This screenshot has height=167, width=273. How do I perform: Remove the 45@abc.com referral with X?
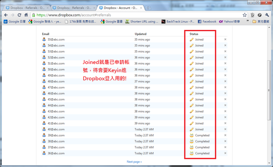(x=225, y=99)
